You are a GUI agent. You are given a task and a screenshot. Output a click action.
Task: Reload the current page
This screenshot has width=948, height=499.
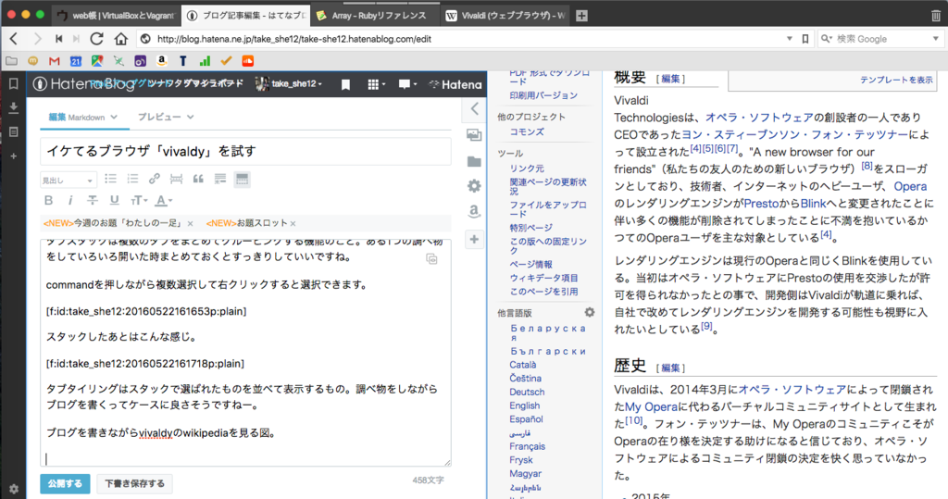pyautogui.click(x=96, y=39)
